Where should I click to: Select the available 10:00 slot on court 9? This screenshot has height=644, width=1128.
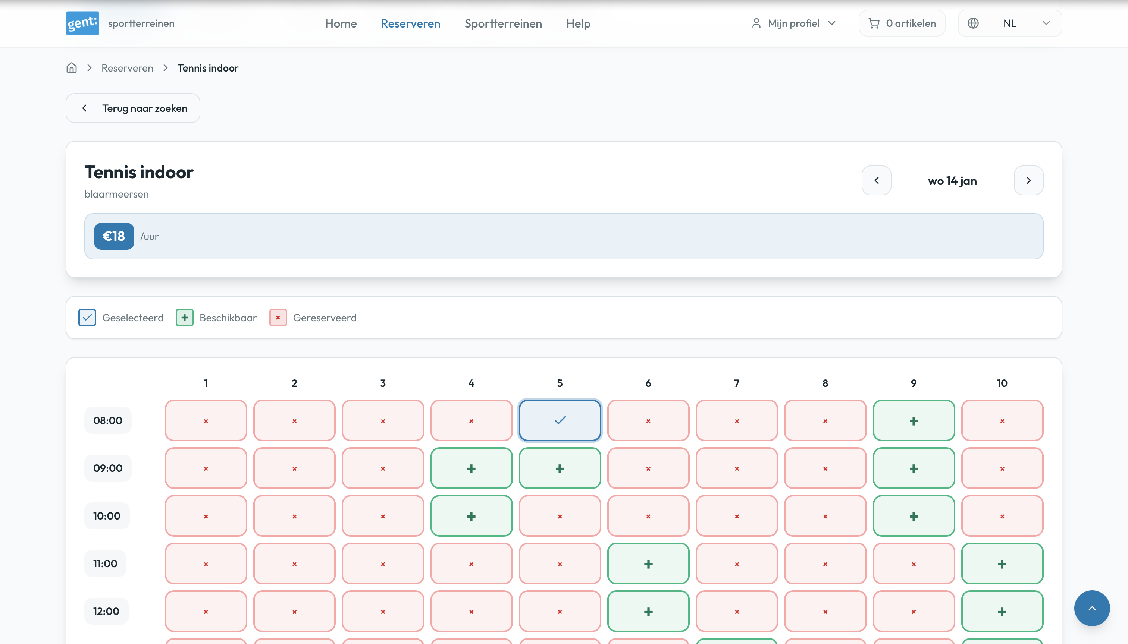[914, 516]
